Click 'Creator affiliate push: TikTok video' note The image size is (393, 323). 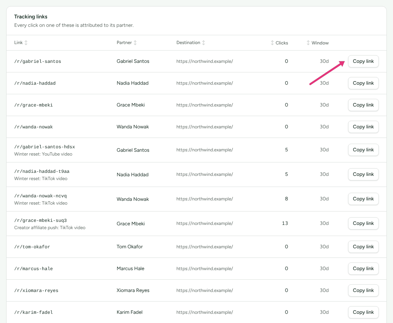[50, 228]
